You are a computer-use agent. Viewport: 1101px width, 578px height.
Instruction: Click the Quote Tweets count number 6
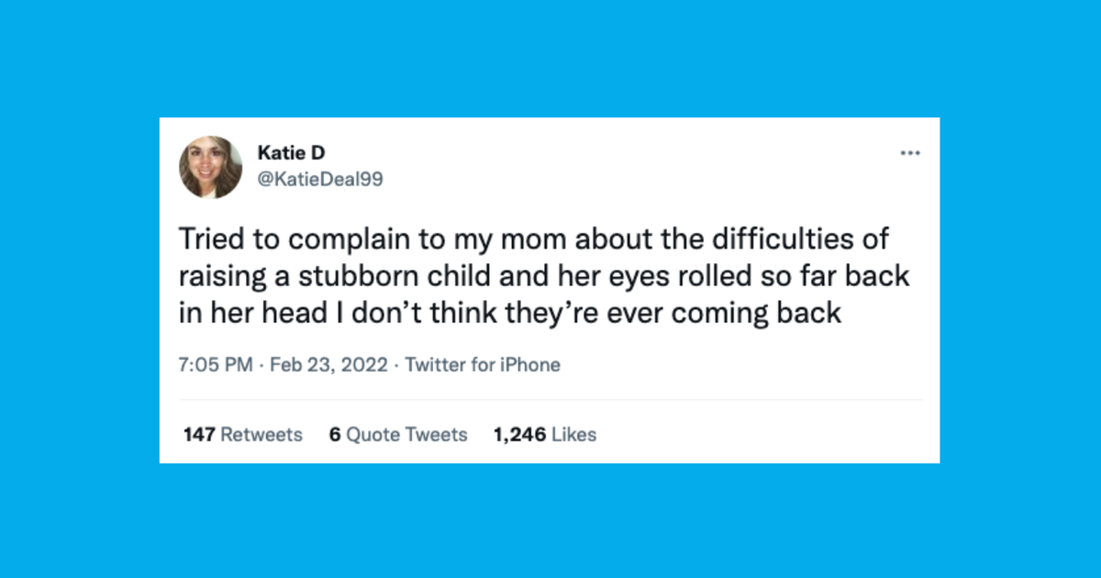[333, 434]
